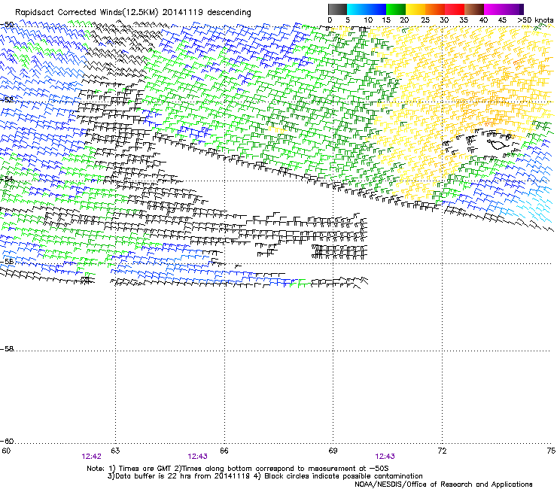Screen dimensions: 557x489
Task: Pick the orange 25-30 knots legend swatch
Action: [x=435, y=9]
